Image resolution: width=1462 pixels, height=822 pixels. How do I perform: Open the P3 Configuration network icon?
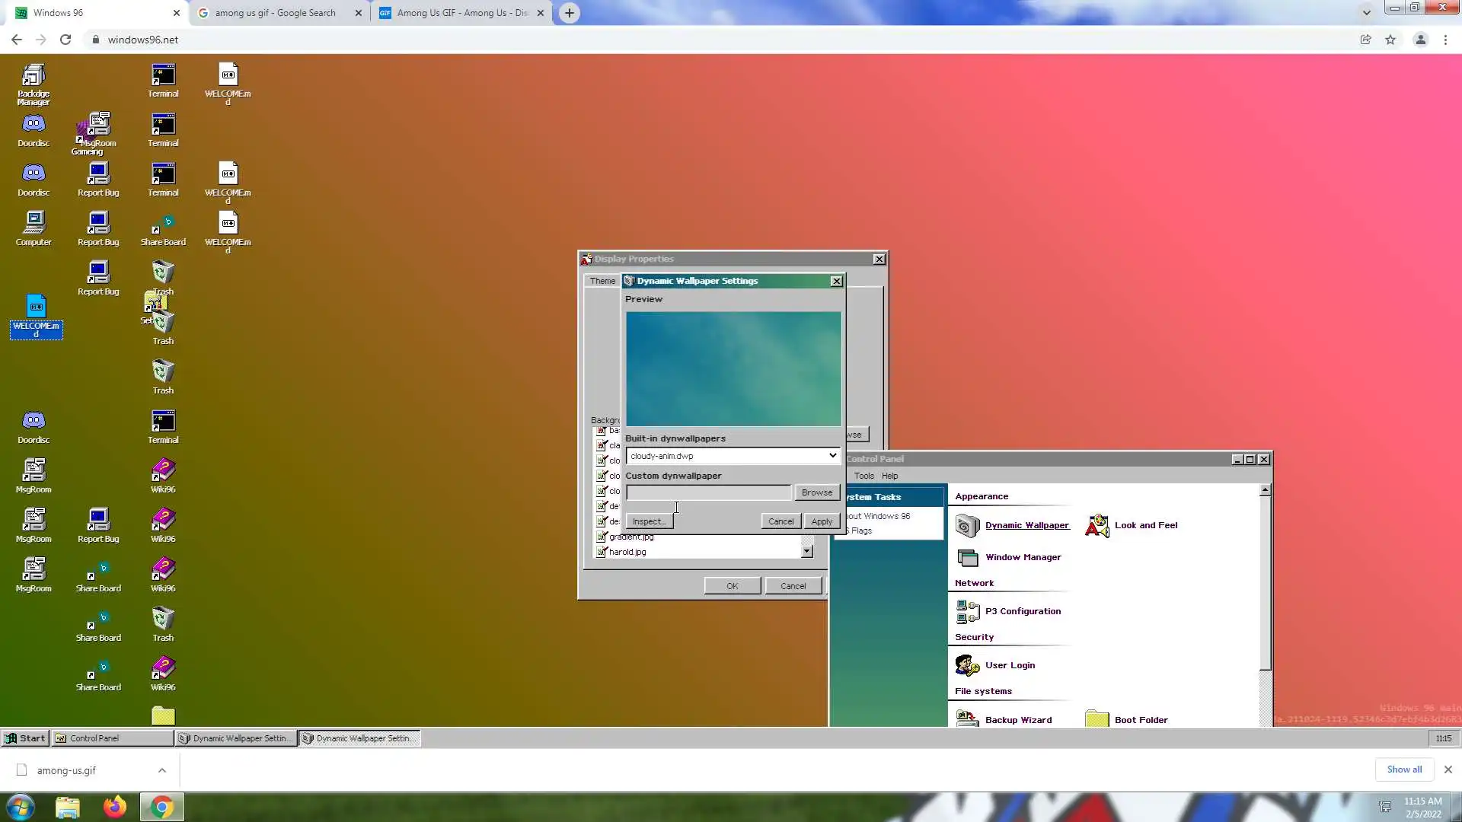967,611
